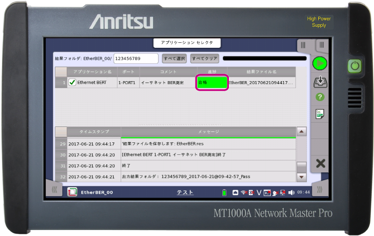374x236 pixels.
Task: Click the EtherBER_20170621094417 result file cell
Action: pos(261,83)
